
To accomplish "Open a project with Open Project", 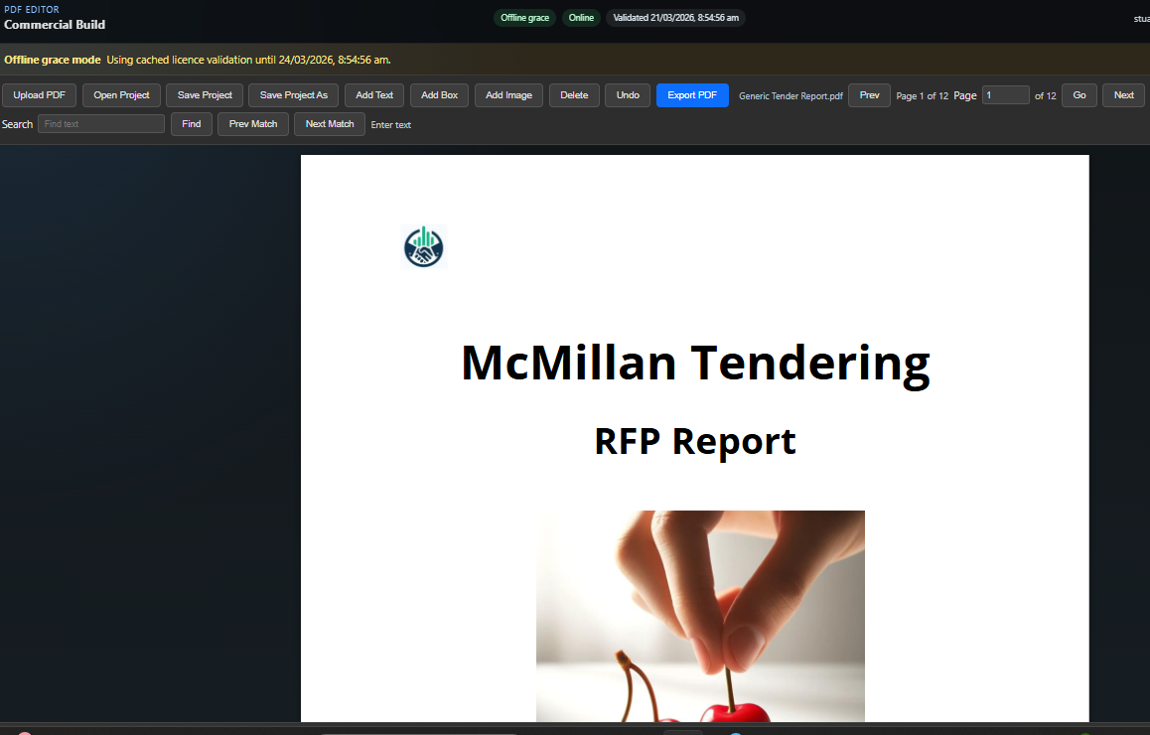I will (121, 95).
